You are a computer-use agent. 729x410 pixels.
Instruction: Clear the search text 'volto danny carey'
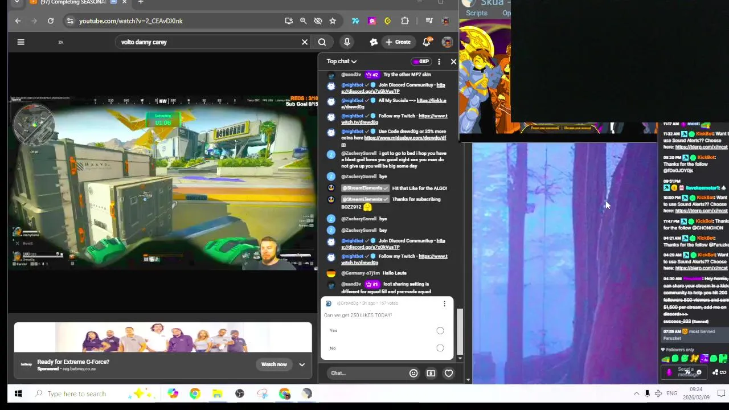click(305, 42)
